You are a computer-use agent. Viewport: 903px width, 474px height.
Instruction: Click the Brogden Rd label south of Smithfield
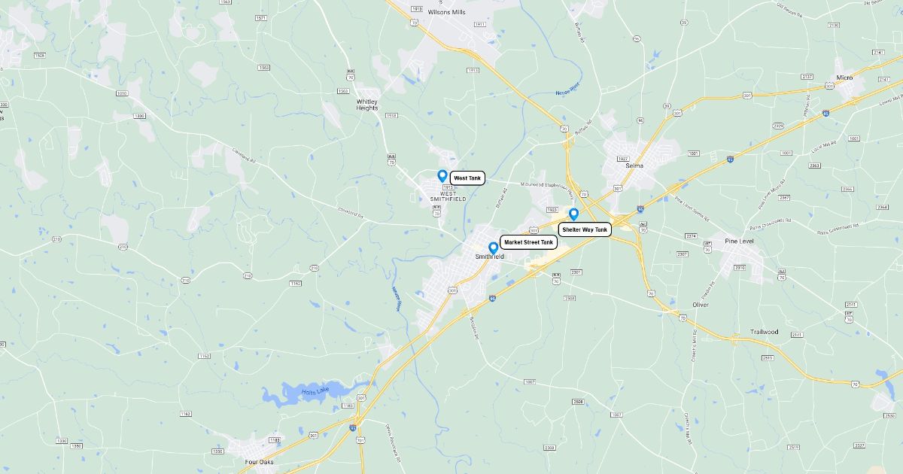474,328
